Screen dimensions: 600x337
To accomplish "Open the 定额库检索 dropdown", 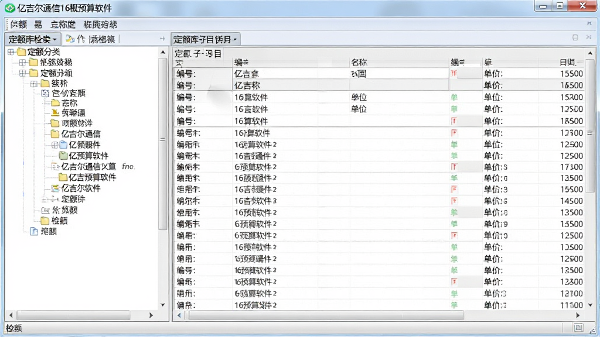I will click(33, 39).
